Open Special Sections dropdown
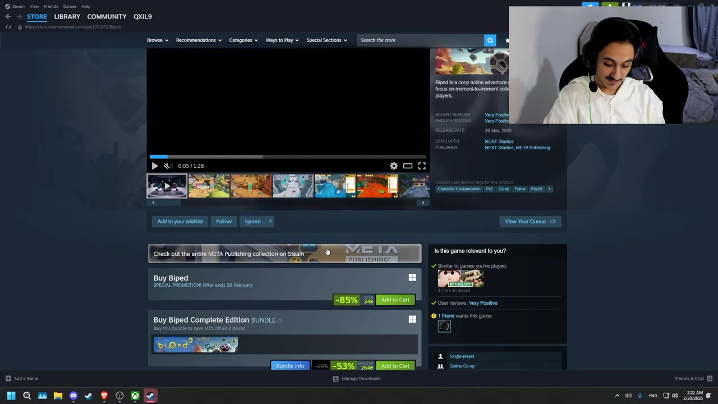The height and width of the screenshot is (404, 718). point(326,40)
